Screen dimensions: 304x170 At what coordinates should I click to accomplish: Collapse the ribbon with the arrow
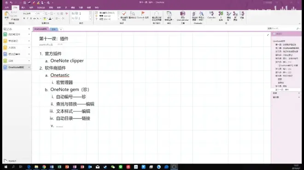(299, 23)
